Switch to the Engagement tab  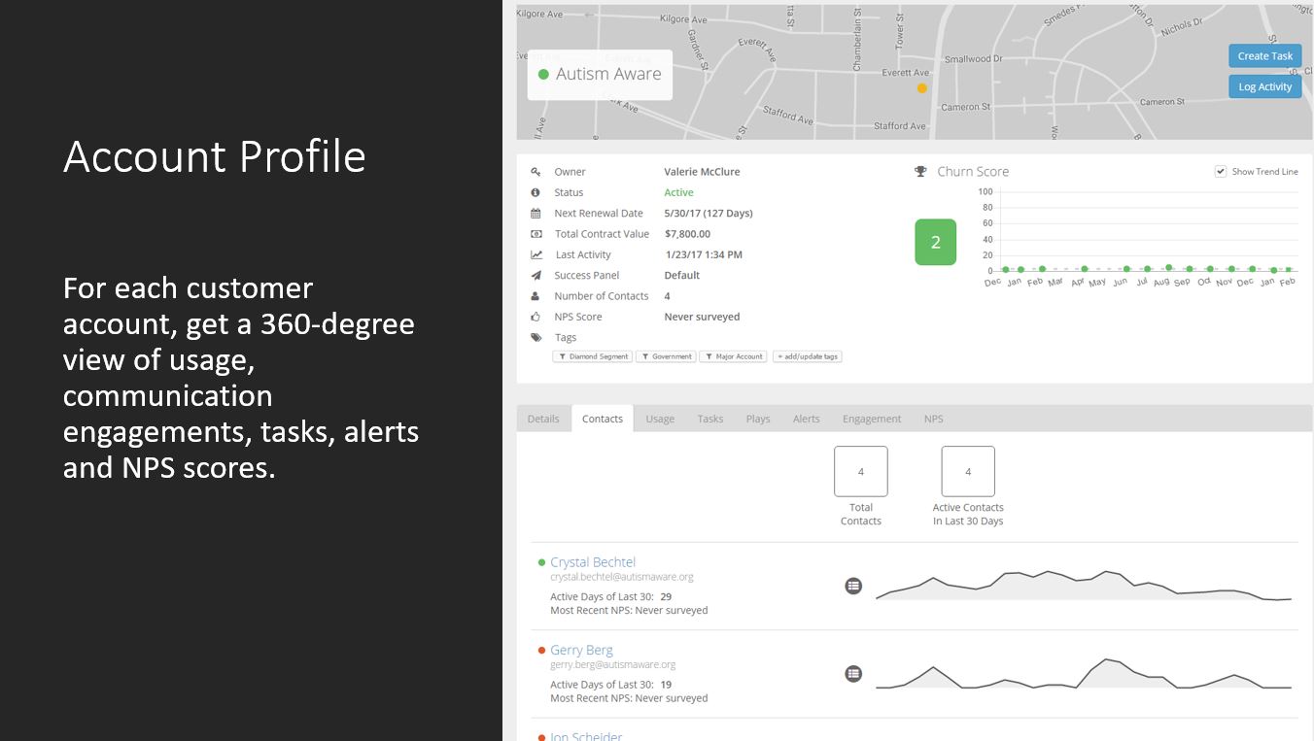[872, 419]
